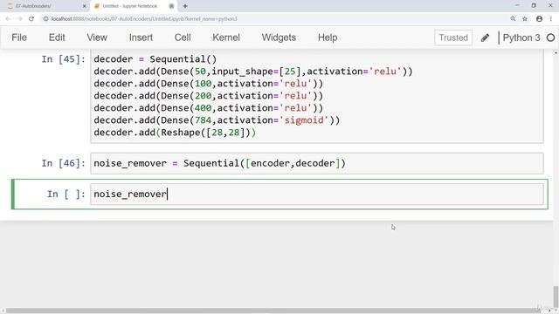Select the Untitled Jupyter Notebook tab
The image size is (559, 314).
[x=134, y=6]
